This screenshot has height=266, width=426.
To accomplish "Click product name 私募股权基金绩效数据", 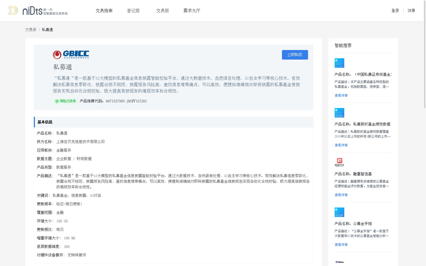I will [363, 124].
